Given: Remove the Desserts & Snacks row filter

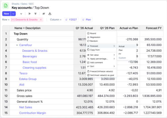Looking at the screenshot, I should pos(41,20).
